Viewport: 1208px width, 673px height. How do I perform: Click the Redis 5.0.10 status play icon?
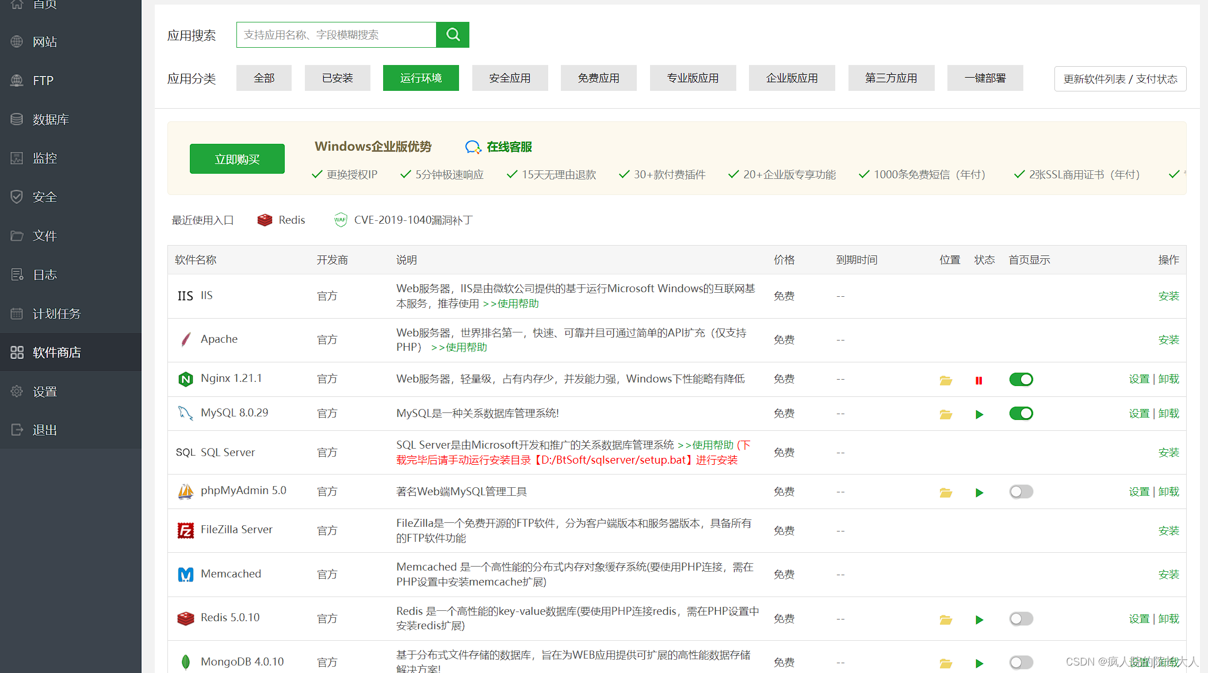979,620
